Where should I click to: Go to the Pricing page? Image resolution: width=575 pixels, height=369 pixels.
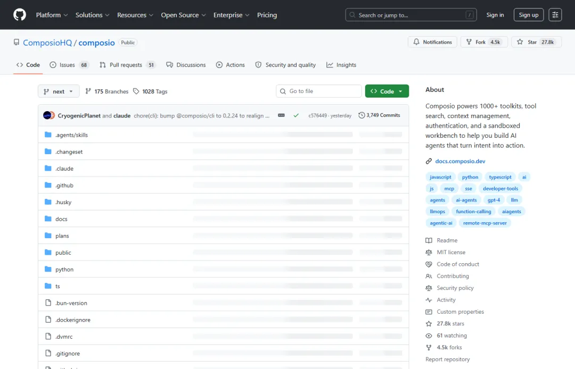[267, 15]
